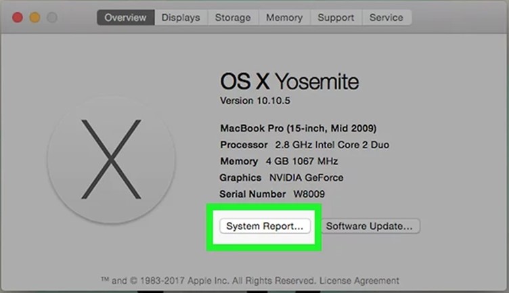This screenshot has width=509, height=293.
Task: Select the Overview tab
Action: (126, 18)
